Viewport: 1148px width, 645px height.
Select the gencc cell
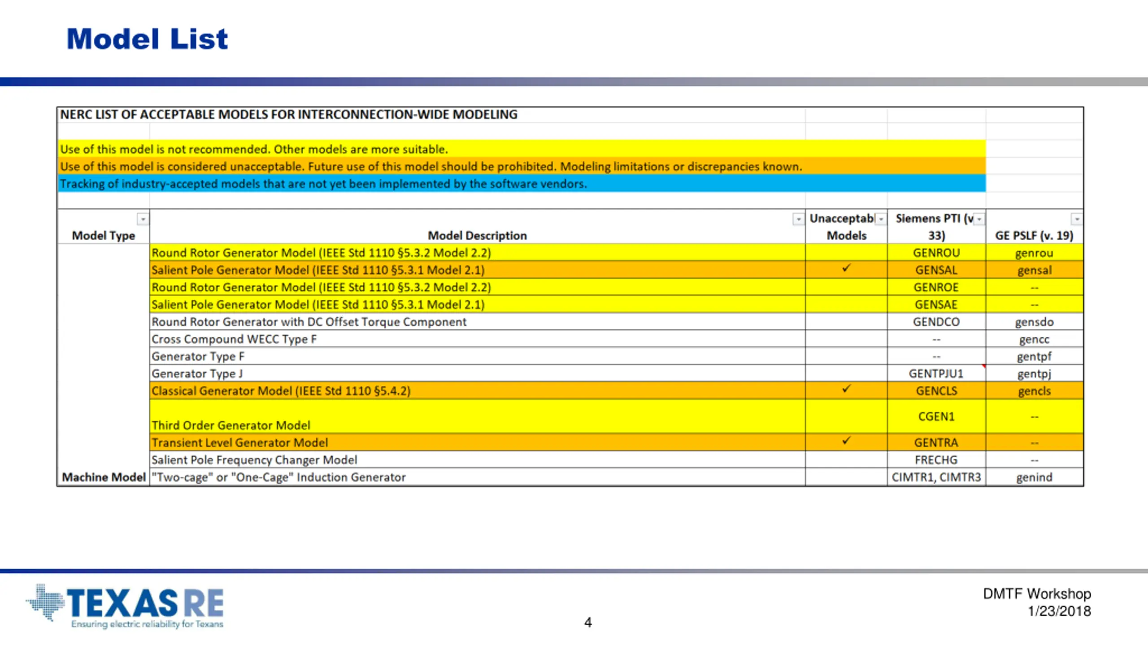[x=1034, y=339]
